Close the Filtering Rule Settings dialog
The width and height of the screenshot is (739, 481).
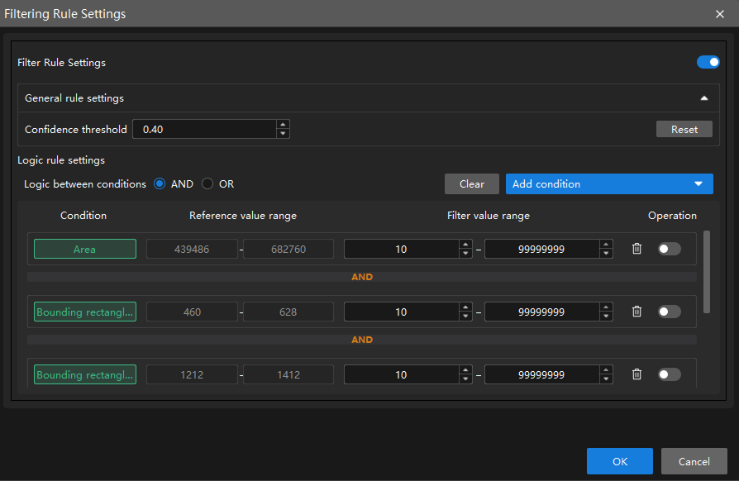tap(720, 14)
